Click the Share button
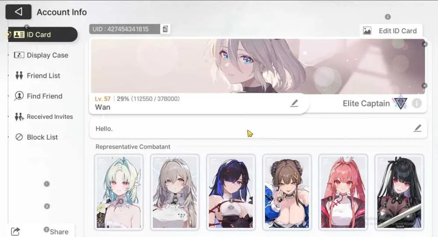The image size is (438, 237). [x=40, y=231]
